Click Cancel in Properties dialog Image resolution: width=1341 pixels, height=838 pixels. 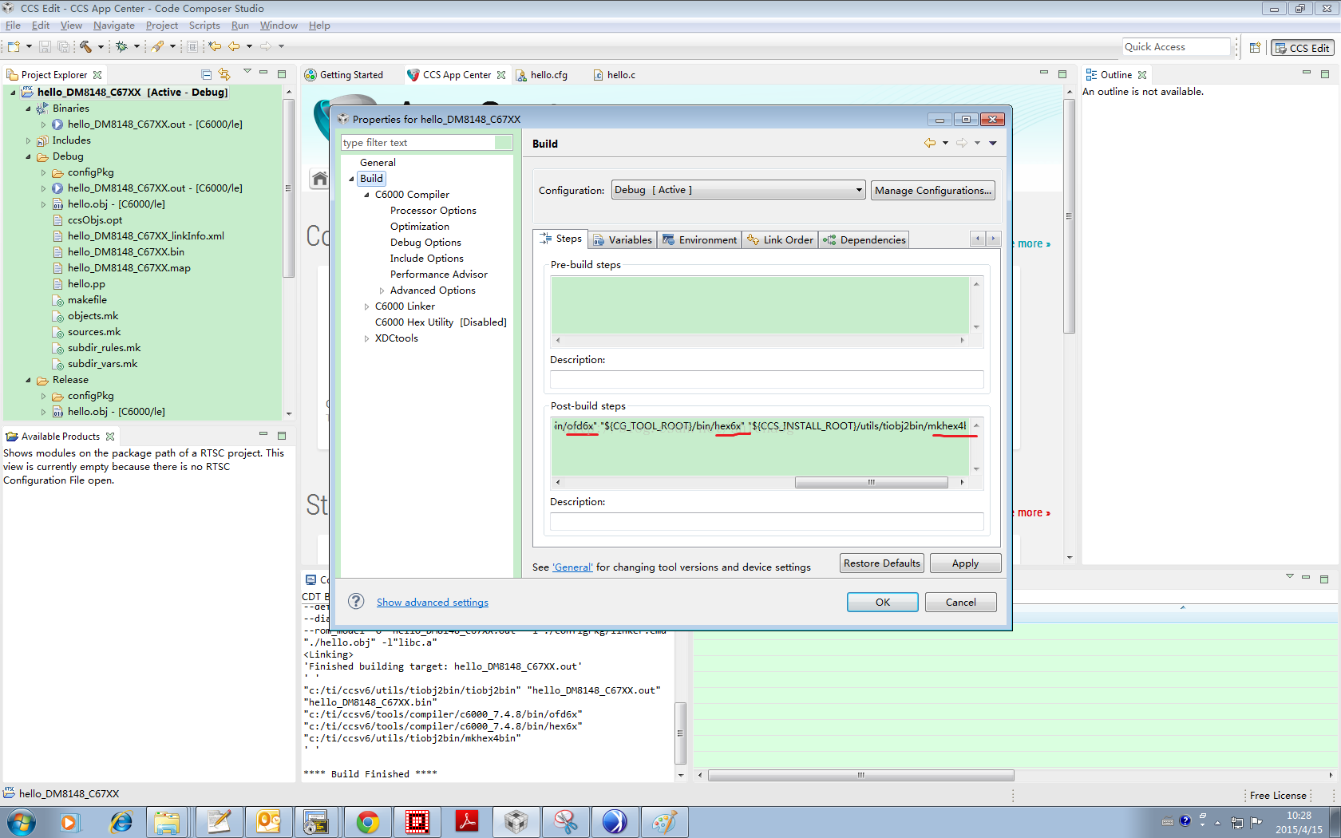pos(960,602)
